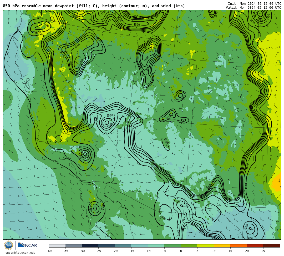
Task: Click the Valid: Mon 2024-05-13 06 UTC text
Action: click(253, 8)
